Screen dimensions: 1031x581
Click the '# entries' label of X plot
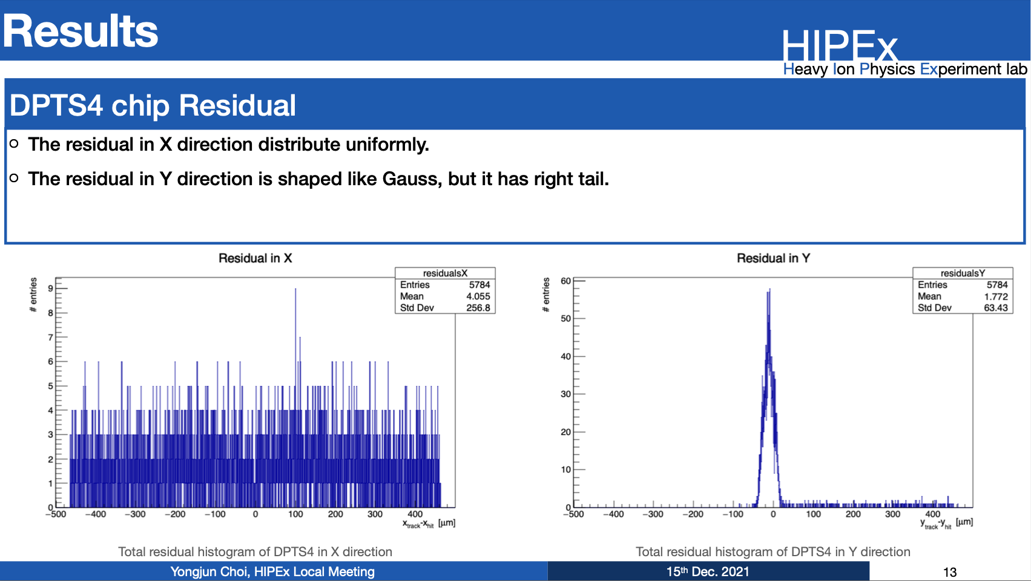33,295
